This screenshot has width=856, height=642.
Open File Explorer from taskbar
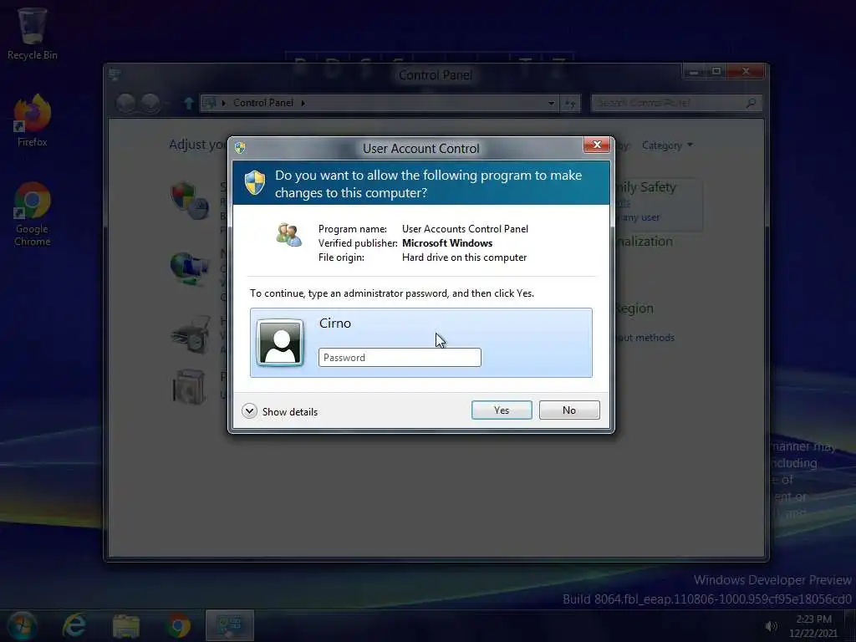(126, 626)
